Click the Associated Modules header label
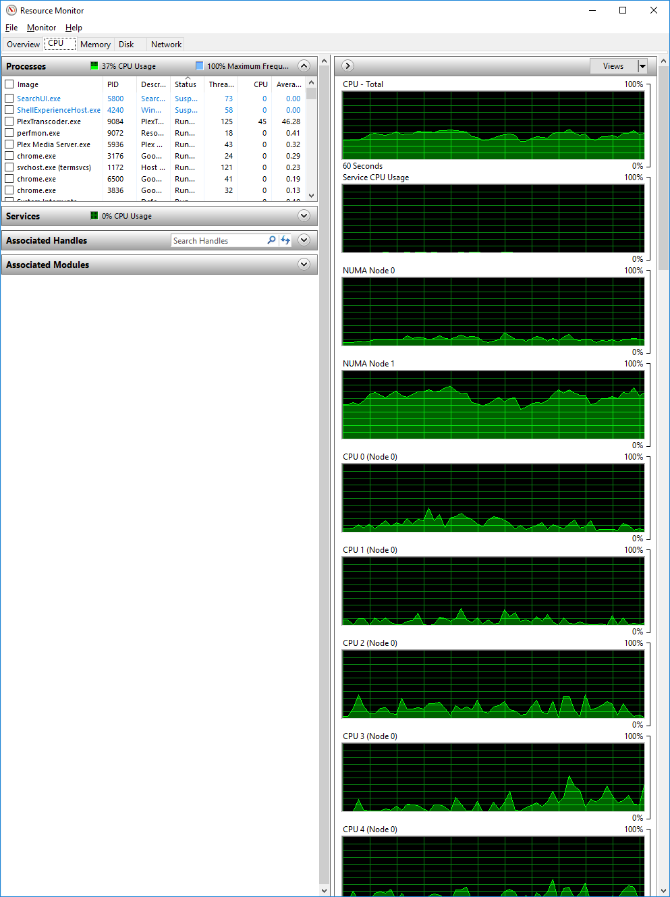670x897 pixels. coord(47,265)
